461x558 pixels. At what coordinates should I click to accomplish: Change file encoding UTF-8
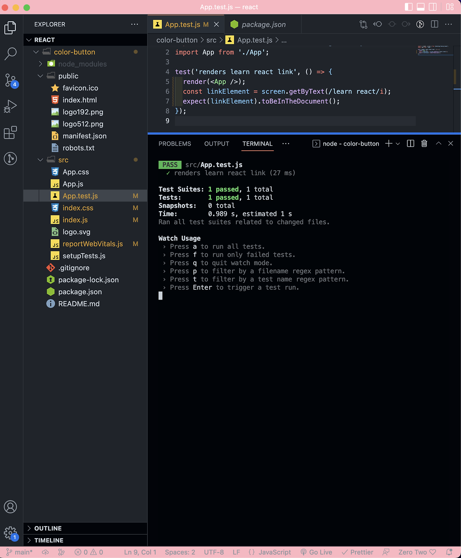(214, 552)
